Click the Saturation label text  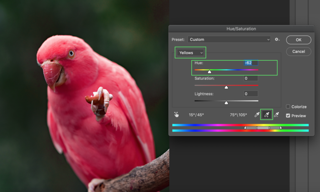[205, 78]
